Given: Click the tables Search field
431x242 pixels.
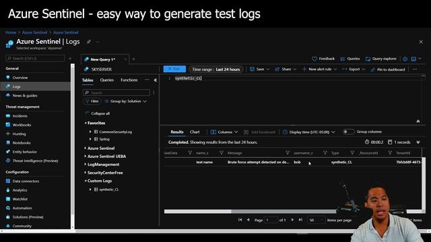Looking at the screenshot, I should (117, 93).
